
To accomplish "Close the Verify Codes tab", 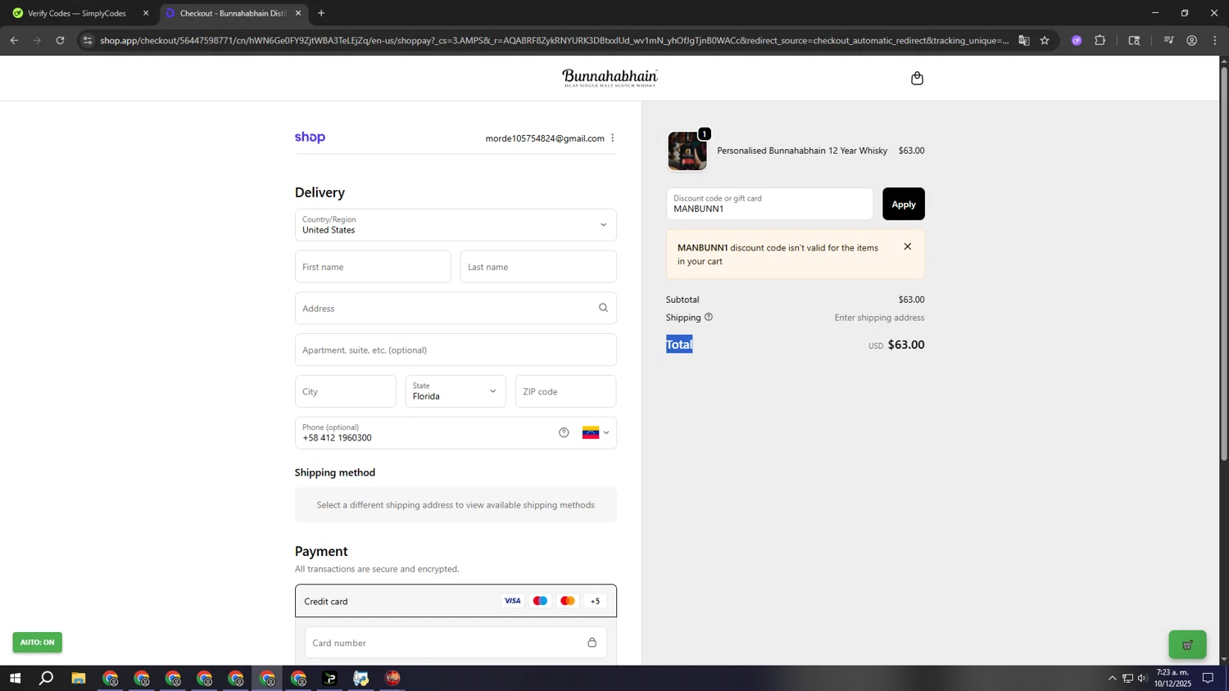I will click(x=146, y=13).
